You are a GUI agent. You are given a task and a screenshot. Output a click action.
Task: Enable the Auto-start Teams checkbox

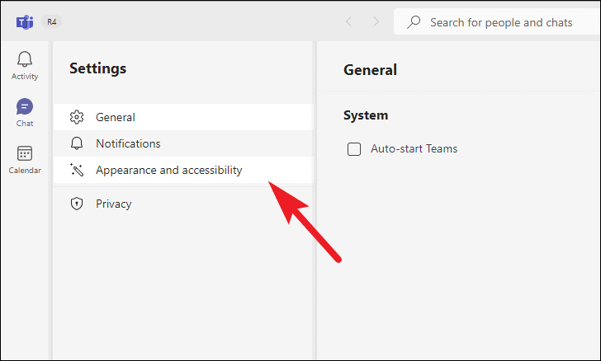pos(354,149)
